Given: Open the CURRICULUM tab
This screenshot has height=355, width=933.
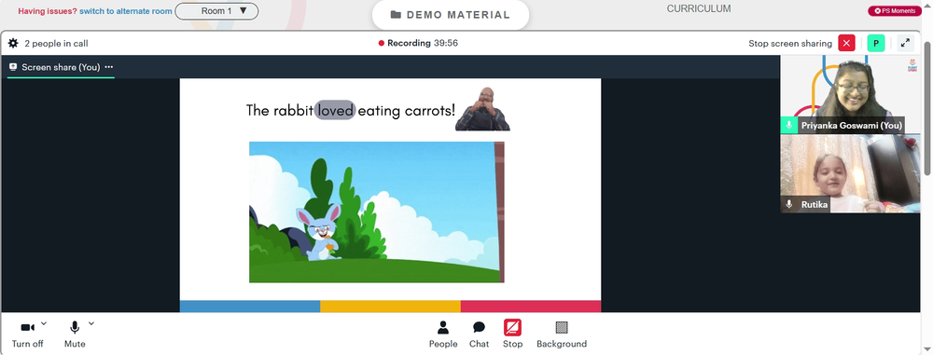Looking at the screenshot, I should (x=699, y=9).
